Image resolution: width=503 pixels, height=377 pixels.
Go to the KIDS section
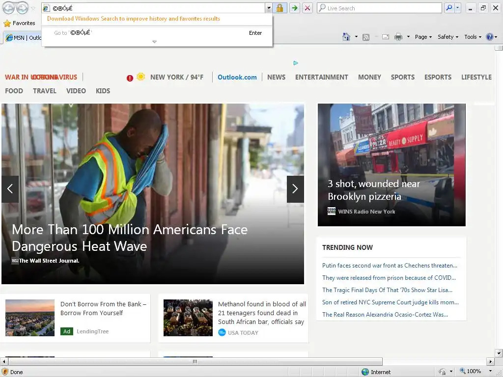(x=103, y=91)
